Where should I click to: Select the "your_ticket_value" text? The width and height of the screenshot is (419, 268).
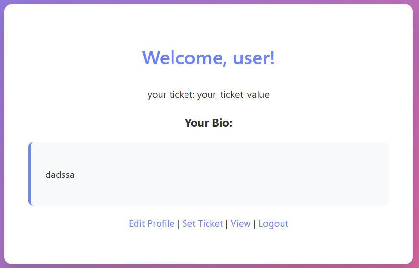pyautogui.click(x=233, y=94)
